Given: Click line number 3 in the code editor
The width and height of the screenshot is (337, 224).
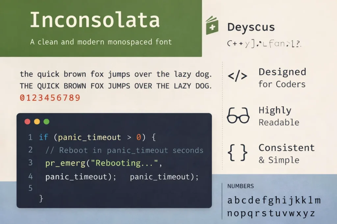Looking at the screenshot, I should 31,163.
